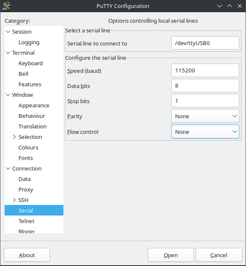The width and height of the screenshot is (246, 266).
Task: Collapse the Window tree node
Action: click(x=8, y=95)
